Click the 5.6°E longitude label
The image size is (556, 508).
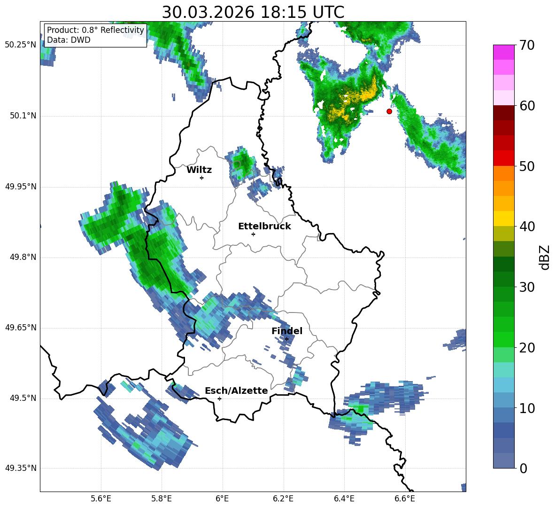(101, 499)
